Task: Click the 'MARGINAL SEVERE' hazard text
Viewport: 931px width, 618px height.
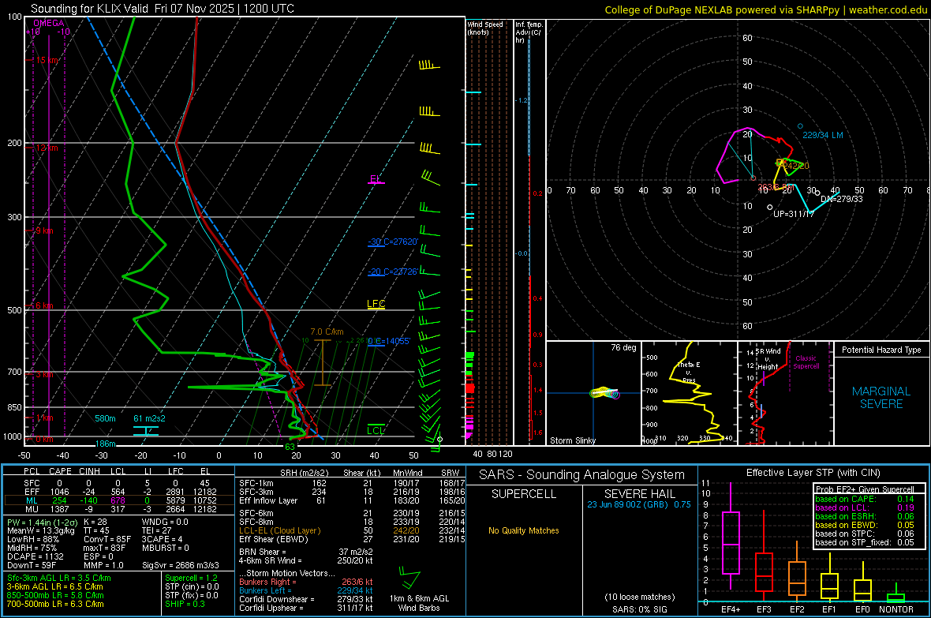Action: 881,398
